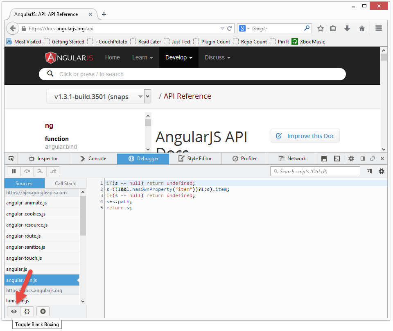Viewport: 393px width, 331px height.
Task: Select angular-cookies.js source
Action: (x=42, y=214)
